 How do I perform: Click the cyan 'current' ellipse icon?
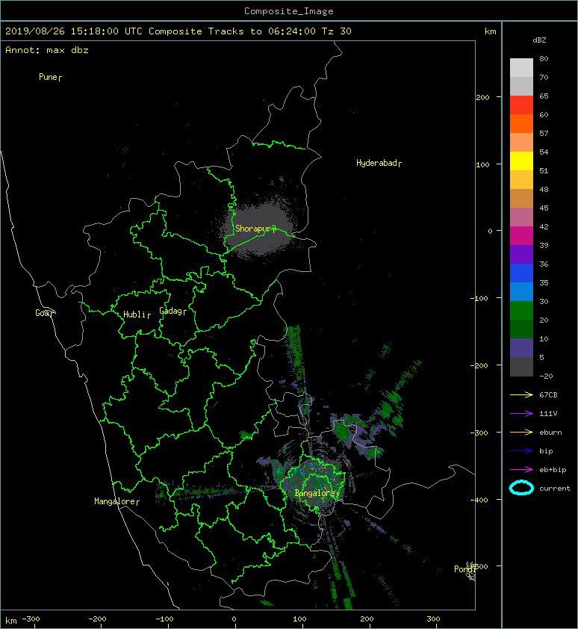click(x=521, y=488)
